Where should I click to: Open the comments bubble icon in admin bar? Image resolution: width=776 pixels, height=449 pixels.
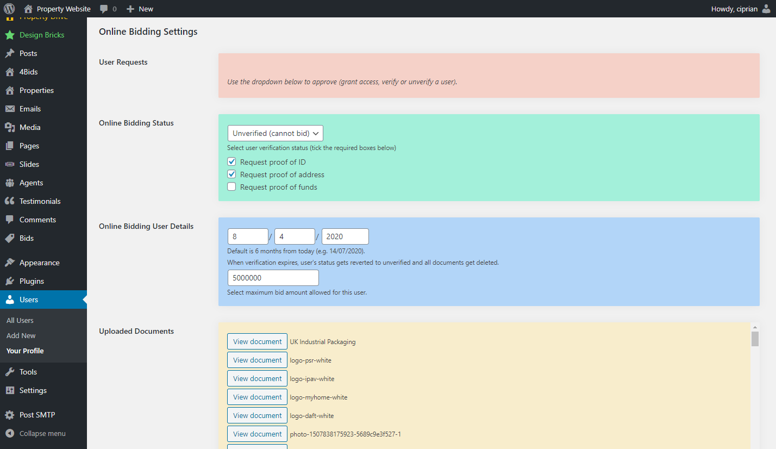point(104,9)
